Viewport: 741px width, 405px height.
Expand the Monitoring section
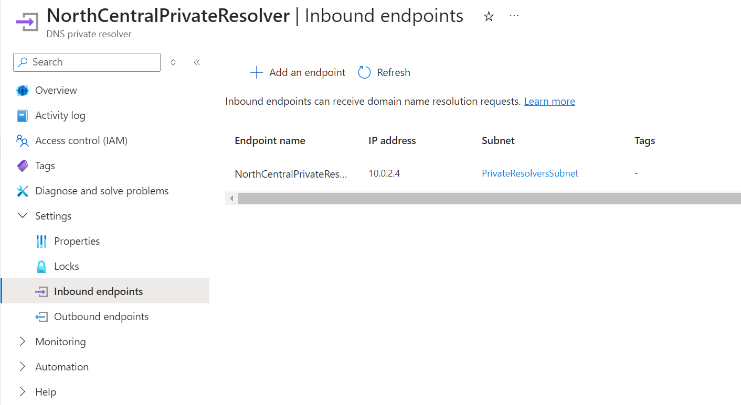click(23, 342)
